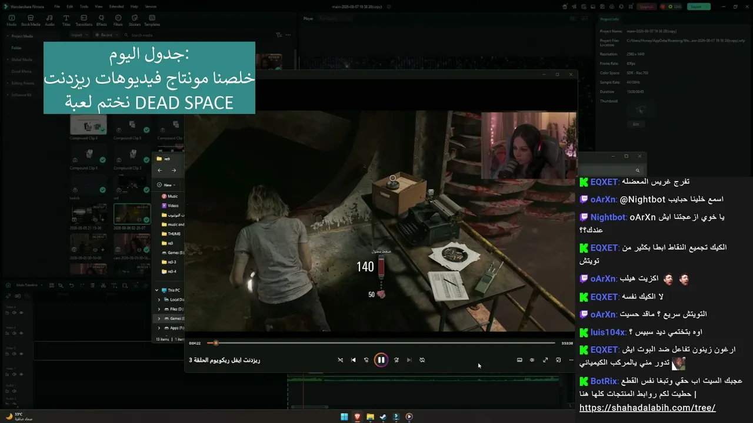Open the New dropdown in File Explorer

click(166, 185)
